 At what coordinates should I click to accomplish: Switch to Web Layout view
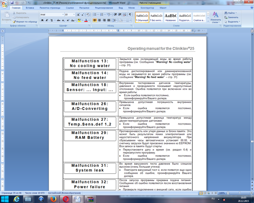(x=208, y=193)
